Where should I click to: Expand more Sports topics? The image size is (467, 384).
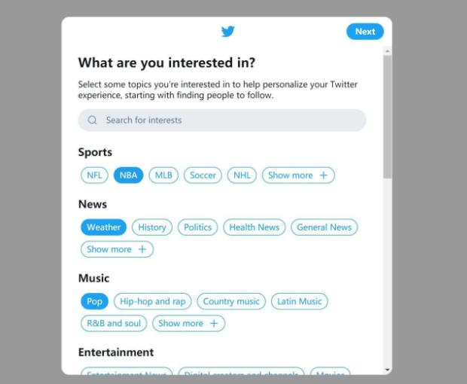[298, 175]
